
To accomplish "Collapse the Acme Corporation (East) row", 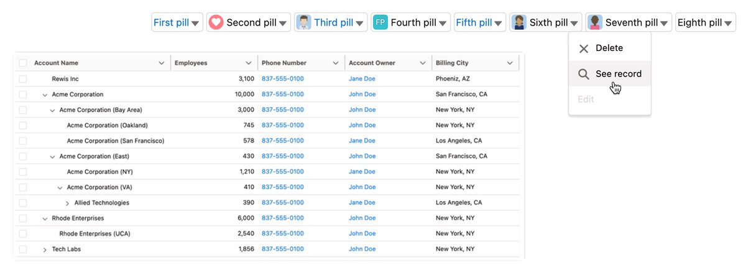I will (52, 156).
